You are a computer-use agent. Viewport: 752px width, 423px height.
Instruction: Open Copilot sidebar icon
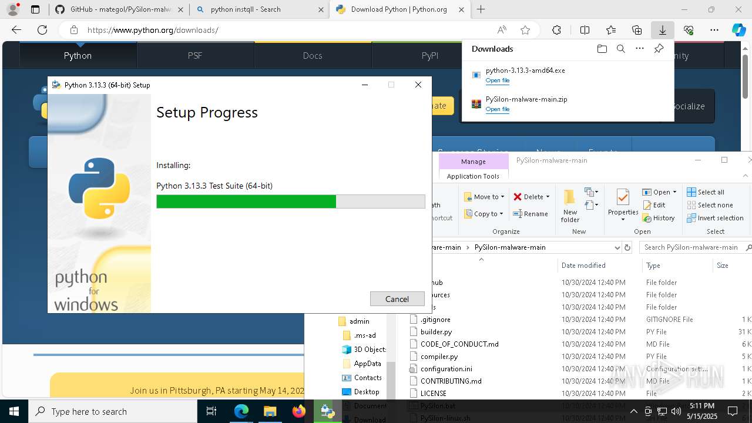click(738, 30)
